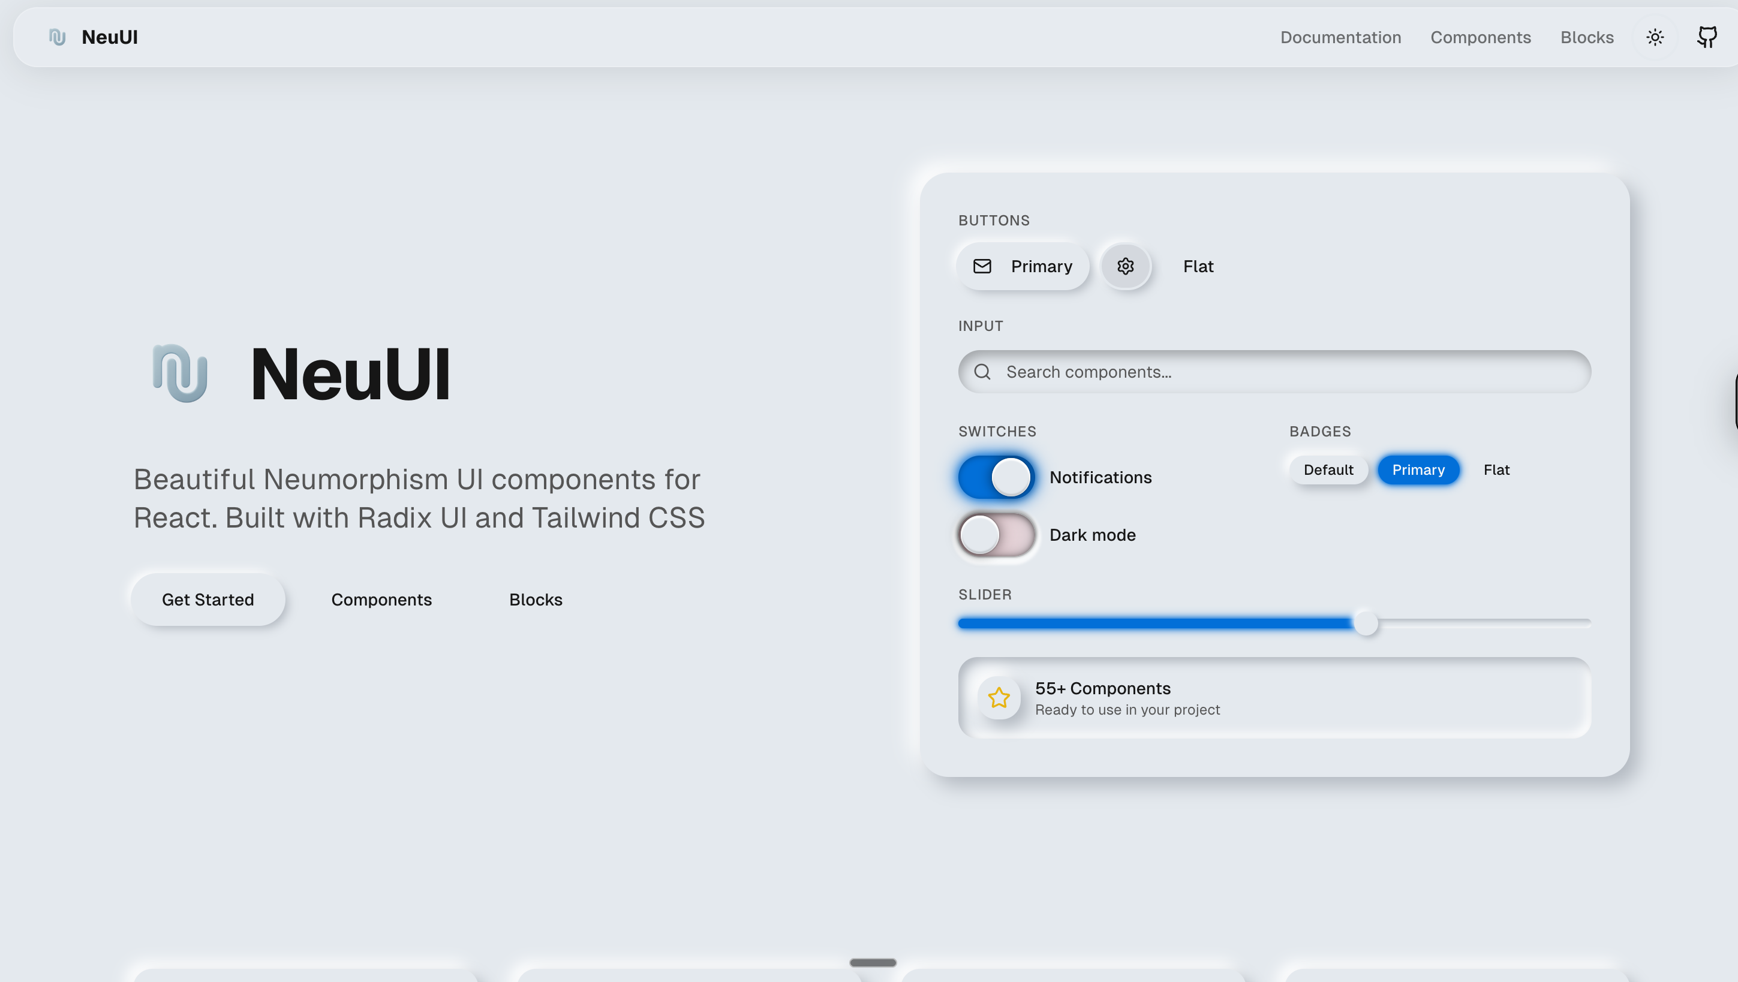Click the slider thumb handle

[x=1366, y=623]
